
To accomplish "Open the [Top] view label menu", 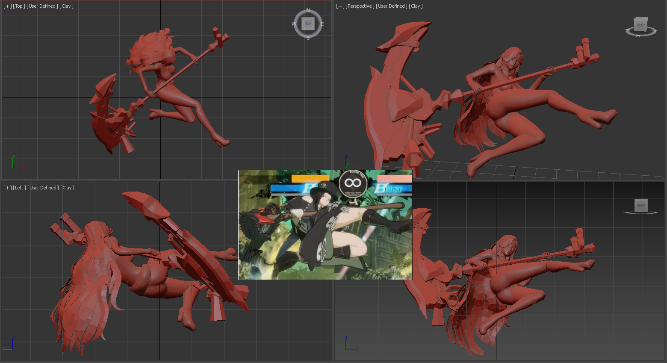I will coord(19,6).
